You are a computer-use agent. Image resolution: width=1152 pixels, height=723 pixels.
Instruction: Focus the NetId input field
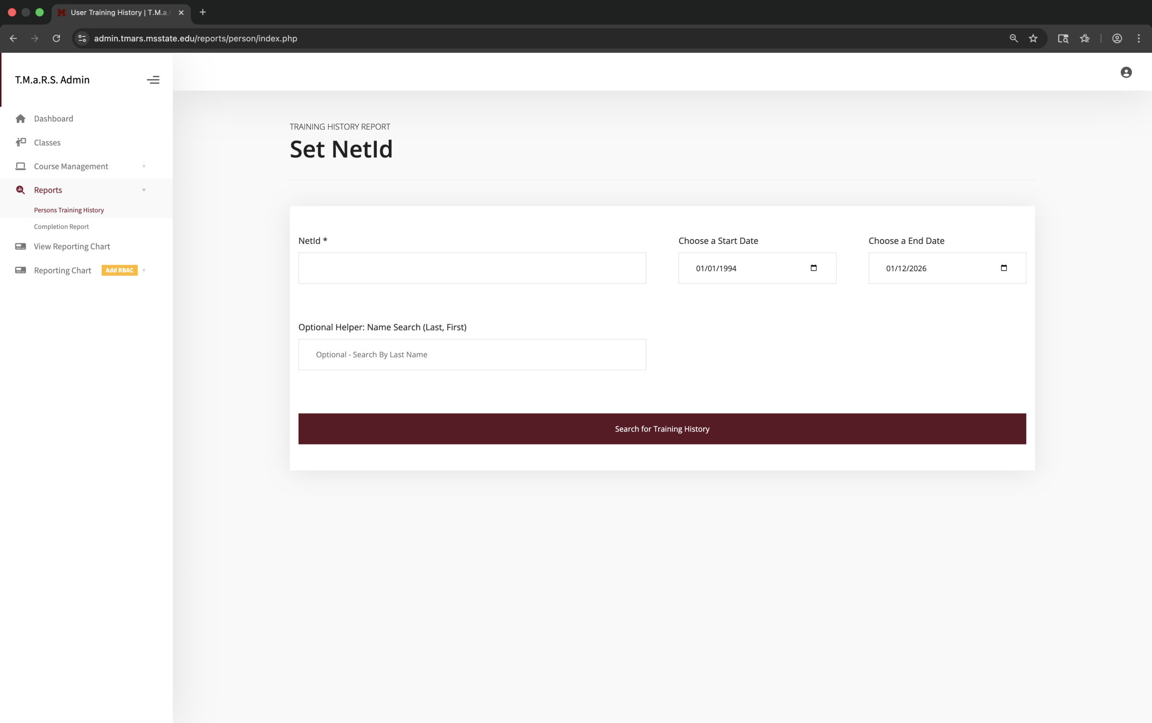(471, 268)
